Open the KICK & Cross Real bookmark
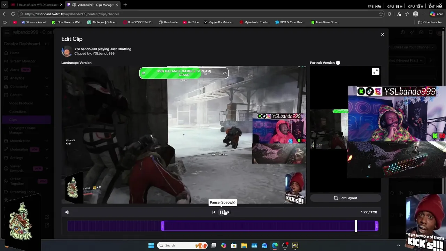This screenshot has height=251, width=446. (x=290, y=22)
